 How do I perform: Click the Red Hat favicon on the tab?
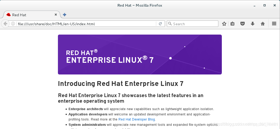click(9, 15)
